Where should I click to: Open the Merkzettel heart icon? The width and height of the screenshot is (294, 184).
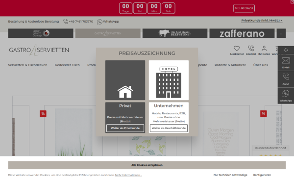pyautogui.click(x=237, y=49)
